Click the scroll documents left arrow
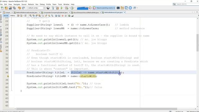 tap(192, 12)
